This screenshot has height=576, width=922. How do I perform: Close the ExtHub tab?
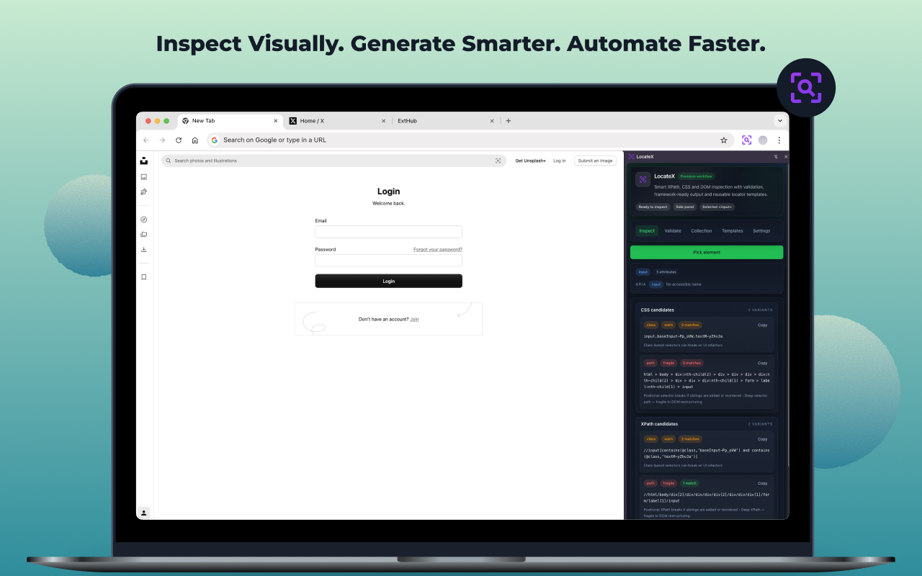(492, 121)
